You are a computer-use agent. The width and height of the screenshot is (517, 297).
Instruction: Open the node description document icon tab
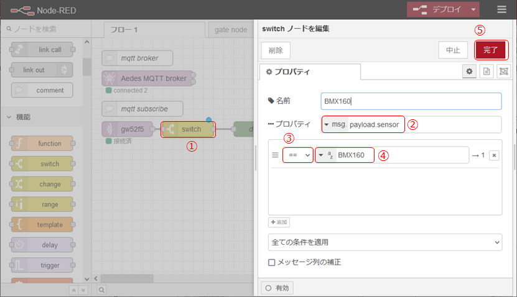pyautogui.click(x=487, y=72)
